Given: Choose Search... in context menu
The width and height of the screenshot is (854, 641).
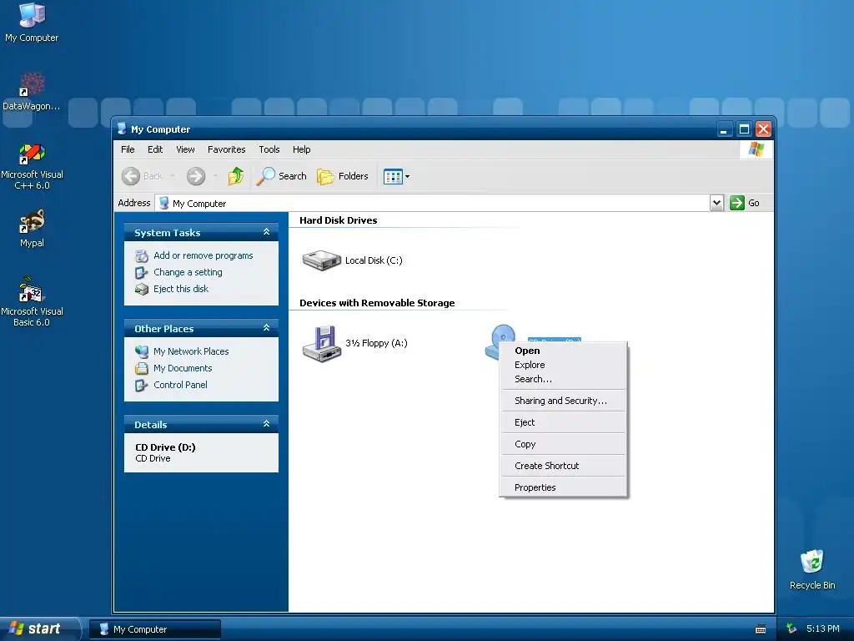Looking at the screenshot, I should 563,379.
